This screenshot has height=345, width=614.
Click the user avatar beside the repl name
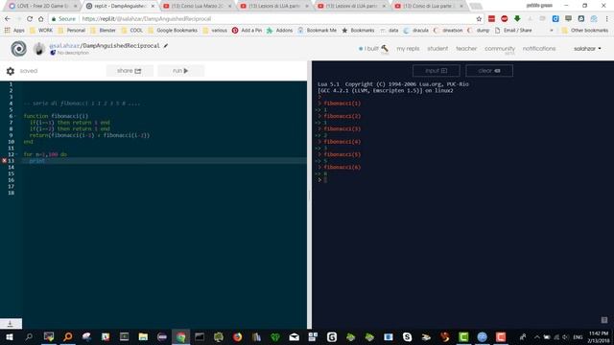click(x=39, y=49)
